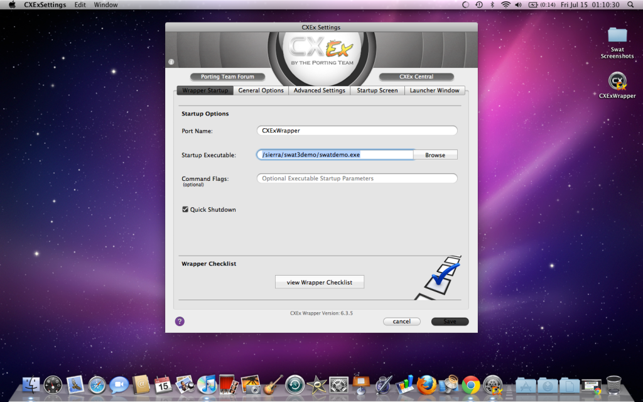Open the Documents folder stack in Dock
643x402 pixels.
570,386
